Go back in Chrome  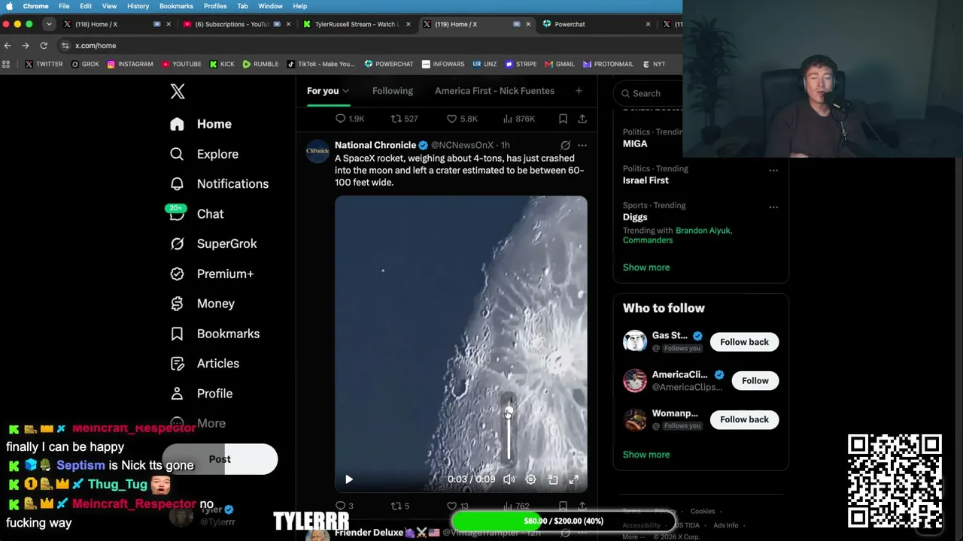pos(8,46)
